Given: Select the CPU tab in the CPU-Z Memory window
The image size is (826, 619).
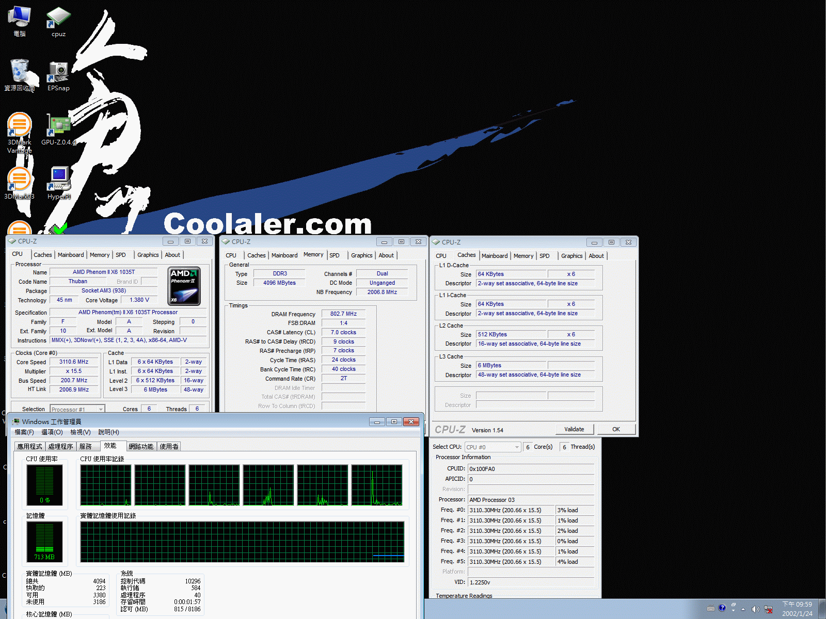Looking at the screenshot, I should pyautogui.click(x=231, y=255).
